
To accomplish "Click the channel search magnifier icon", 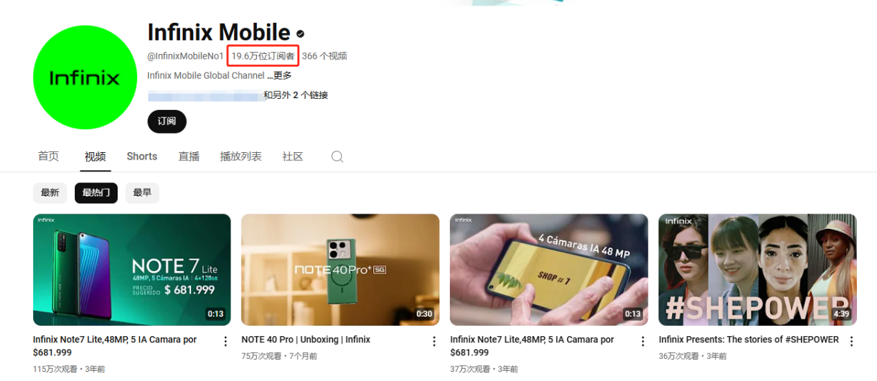I will pos(337,156).
